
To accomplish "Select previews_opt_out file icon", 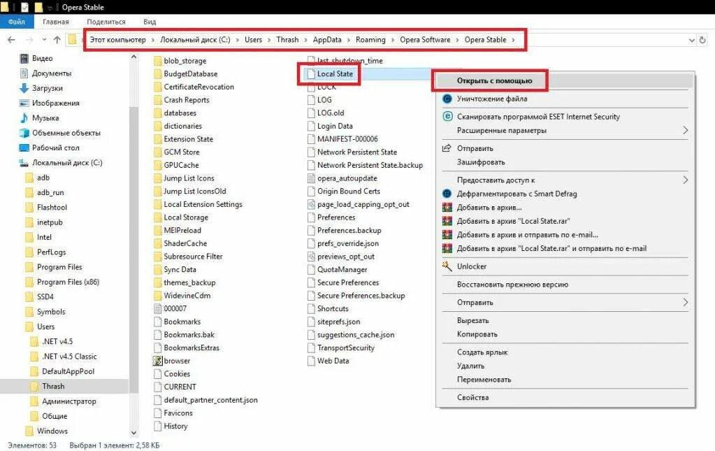I will pyautogui.click(x=312, y=257).
